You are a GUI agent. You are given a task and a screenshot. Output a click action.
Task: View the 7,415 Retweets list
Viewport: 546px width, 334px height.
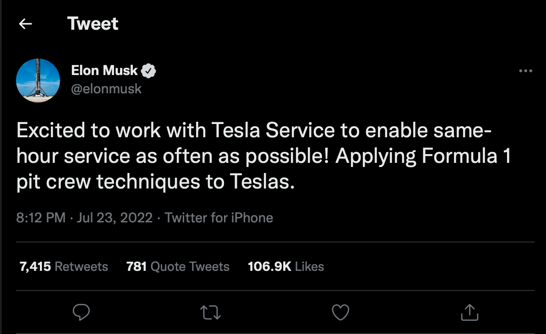point(64,267)
